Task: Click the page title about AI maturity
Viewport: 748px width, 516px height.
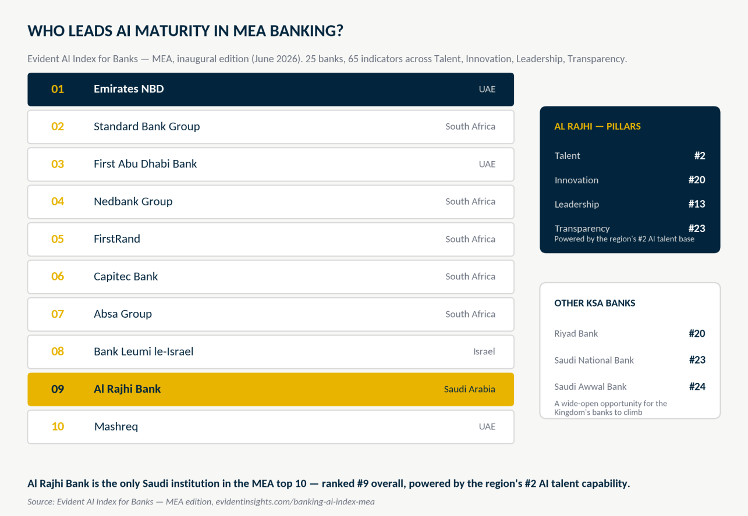Action: click(185, 31)
